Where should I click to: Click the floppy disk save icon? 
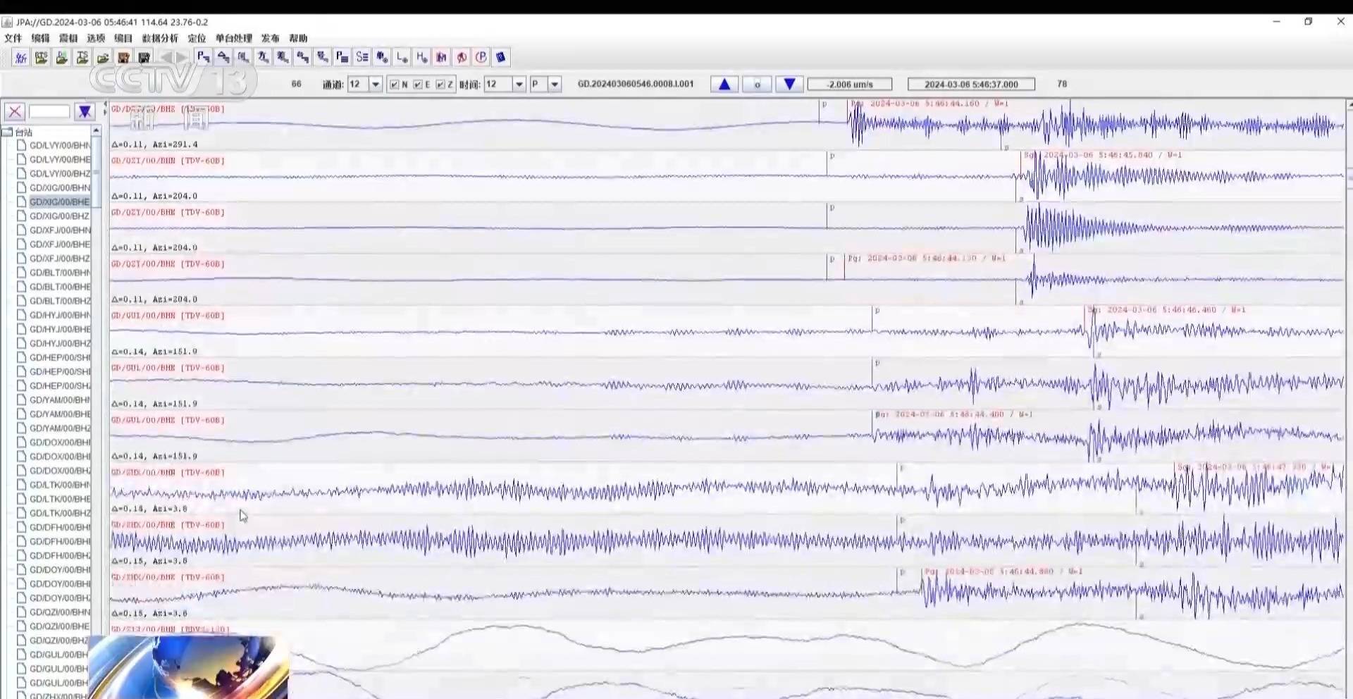click(x=144, y=57)
